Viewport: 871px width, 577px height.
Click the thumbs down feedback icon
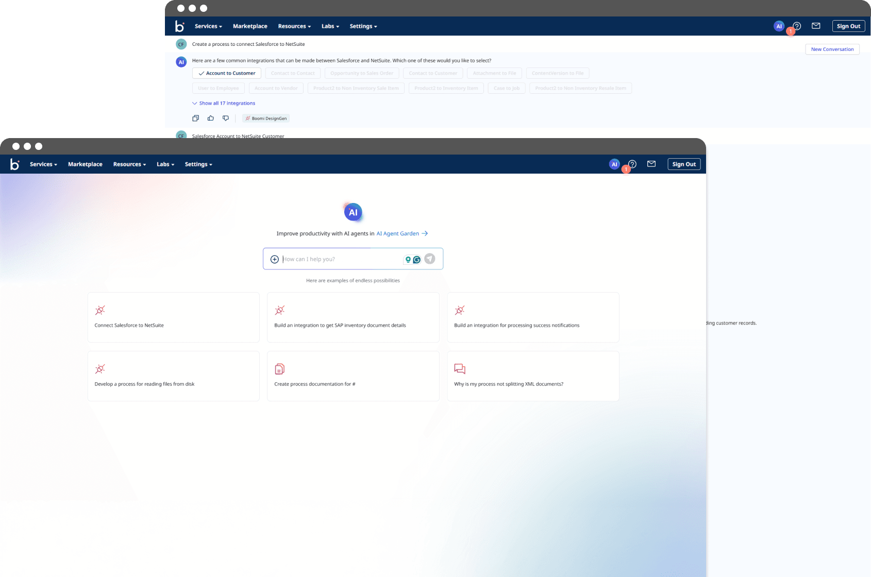(225, 118)
